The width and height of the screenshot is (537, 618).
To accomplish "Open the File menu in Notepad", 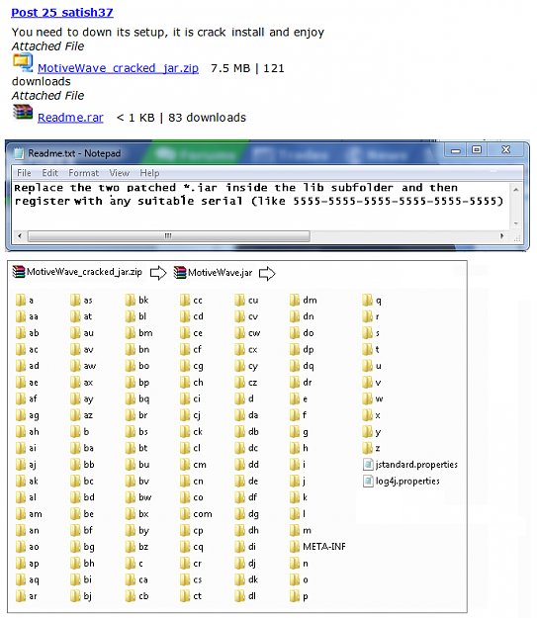I will tap(24, 173).
